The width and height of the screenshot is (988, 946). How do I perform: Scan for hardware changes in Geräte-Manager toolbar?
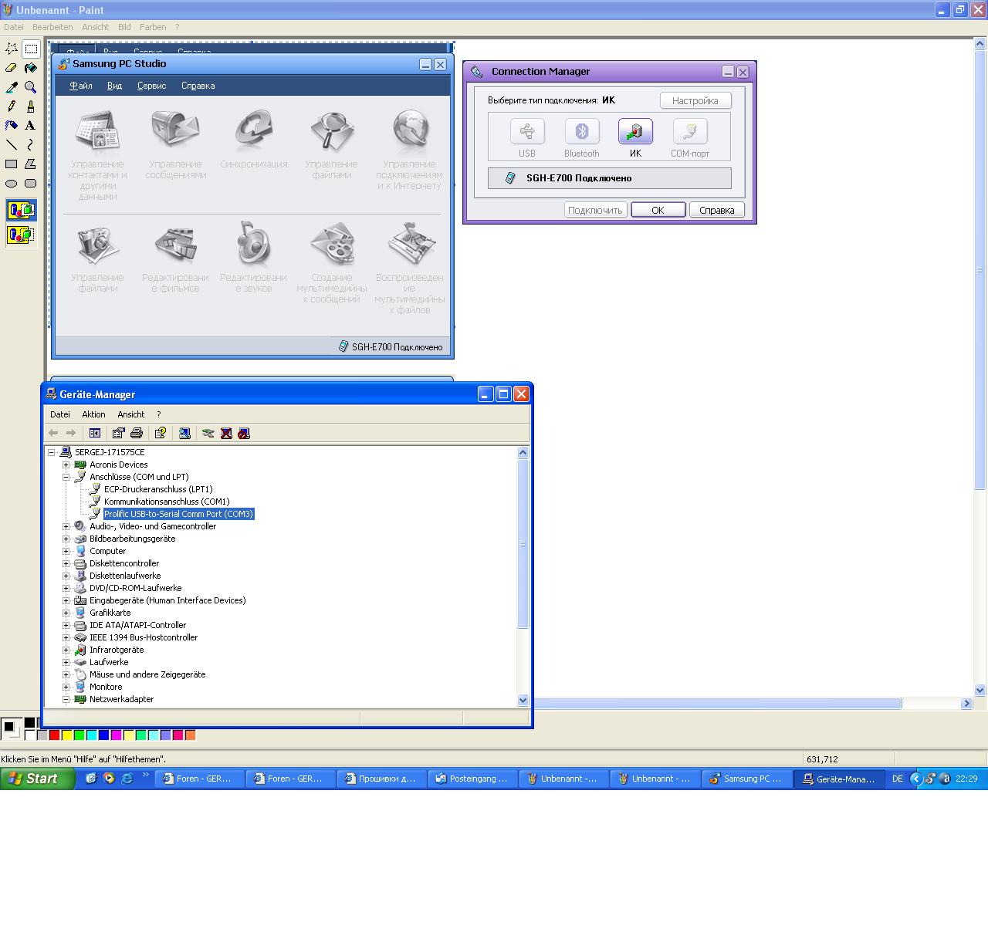(184, 433)
